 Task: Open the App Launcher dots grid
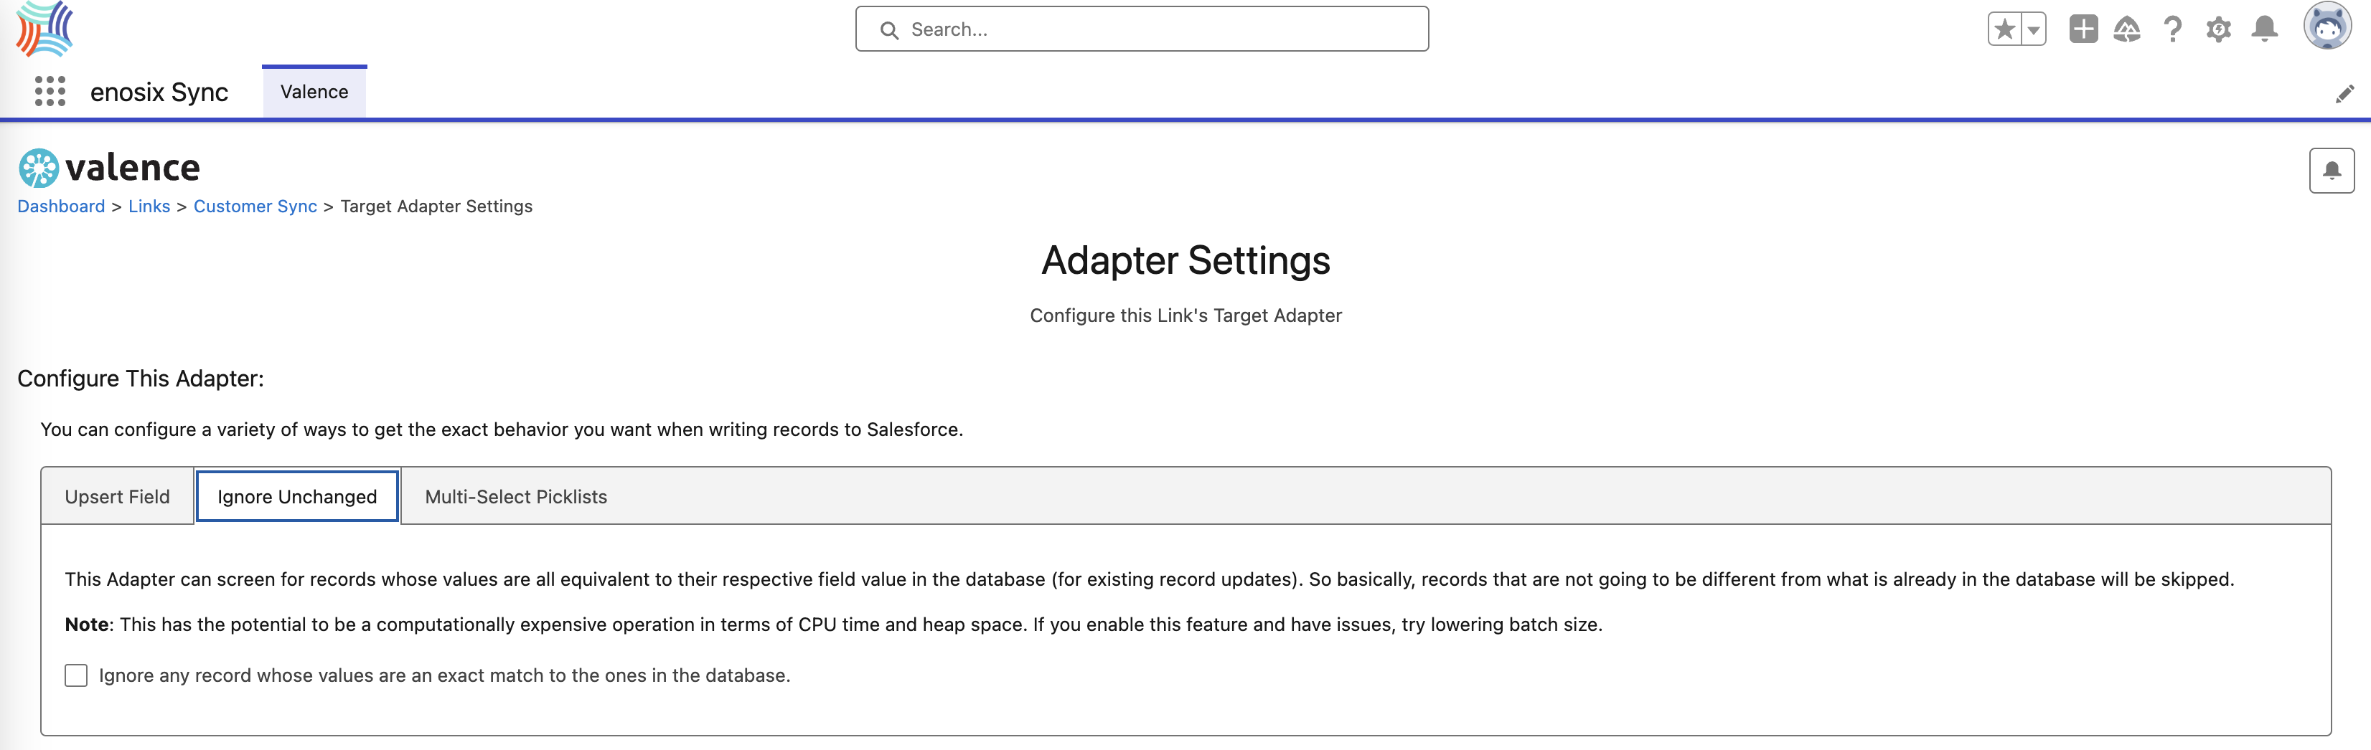(50, 91)
